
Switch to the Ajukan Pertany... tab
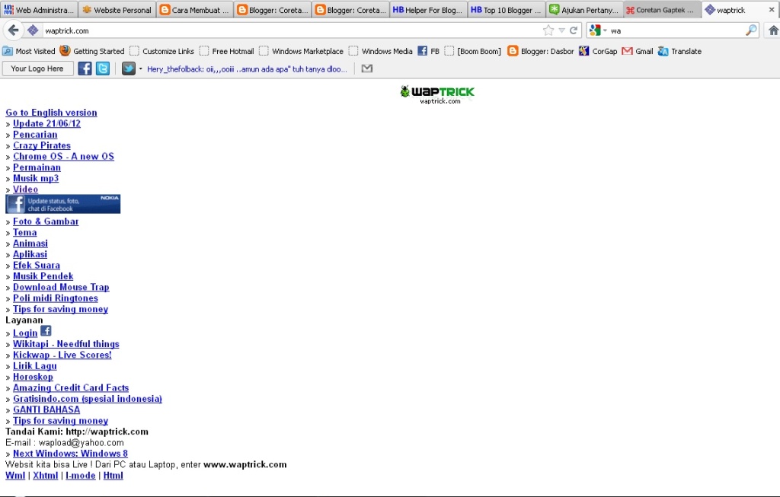coord(584,9)
